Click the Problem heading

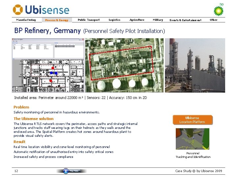click(x=21, y=107)
